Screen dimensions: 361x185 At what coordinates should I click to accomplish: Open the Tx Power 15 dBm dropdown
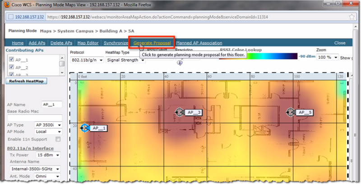(48, 155)
